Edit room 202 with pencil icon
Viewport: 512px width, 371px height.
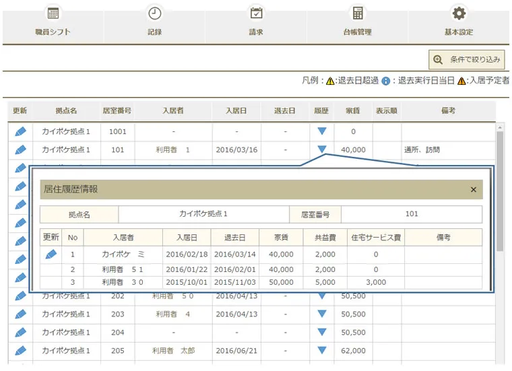(20, 296)
